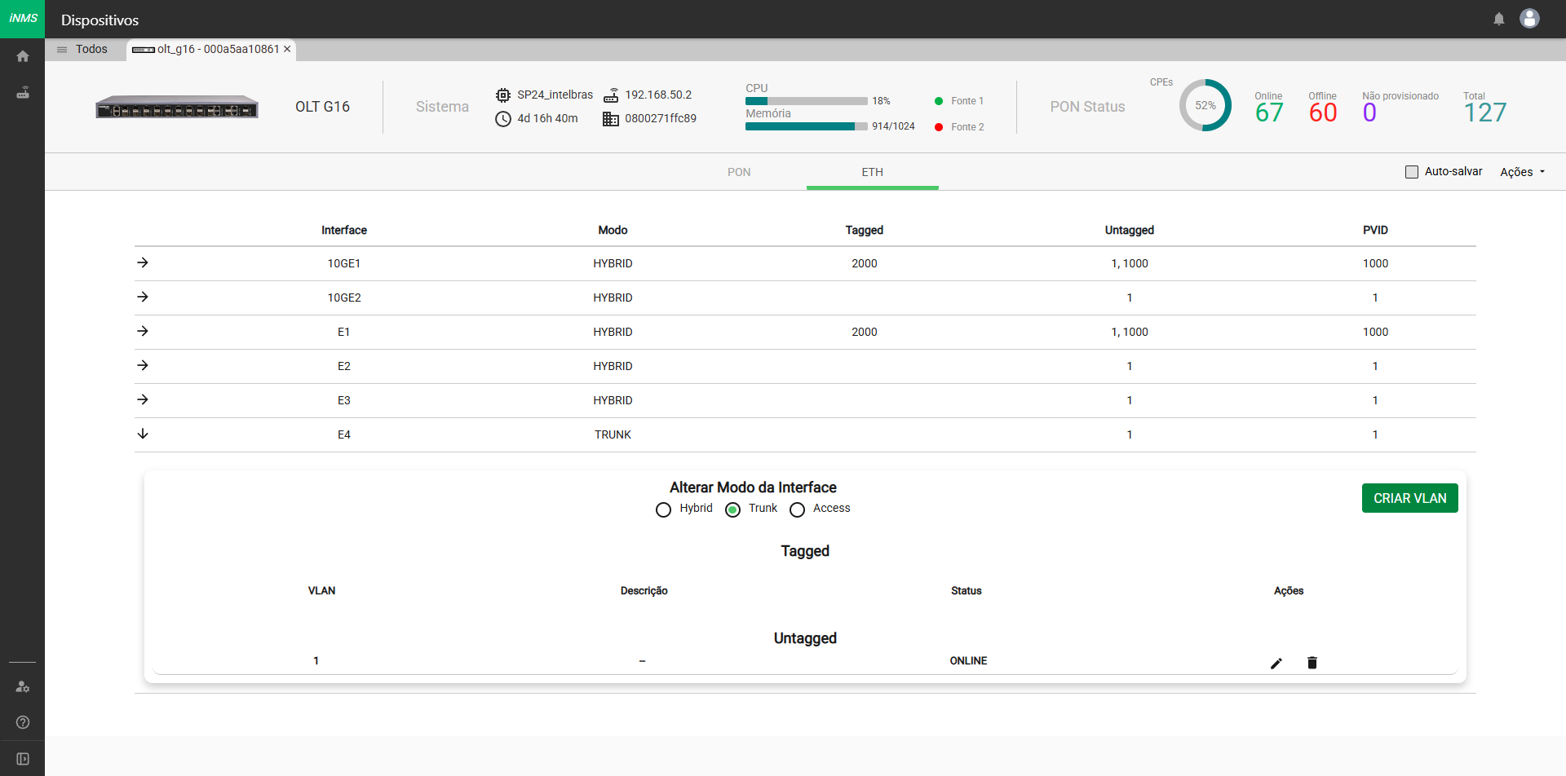The width and height of the screenshot is (1566, 776).
Task: Click the Online count 67
Action: [x=1269, y=112]
